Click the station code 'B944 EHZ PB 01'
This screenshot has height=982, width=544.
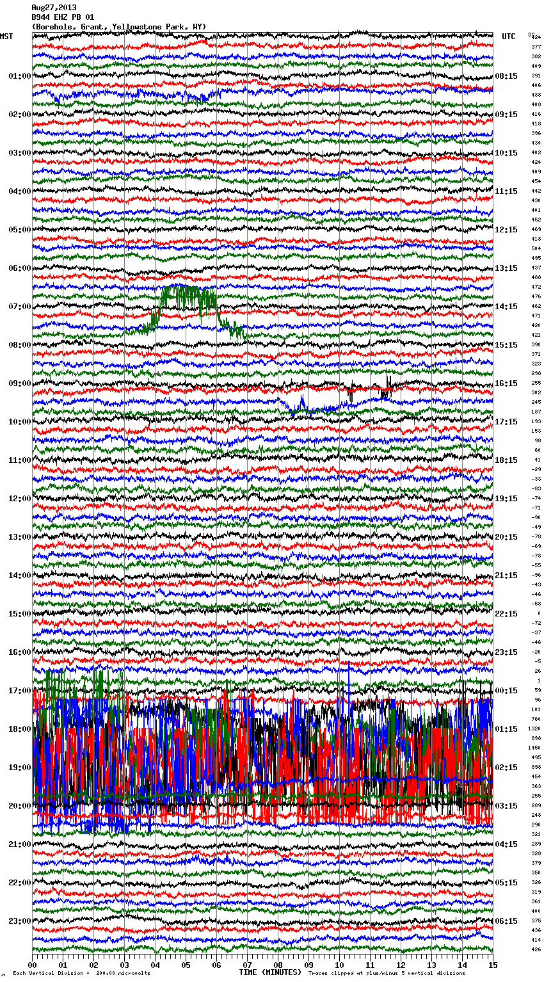coord(63,17)
